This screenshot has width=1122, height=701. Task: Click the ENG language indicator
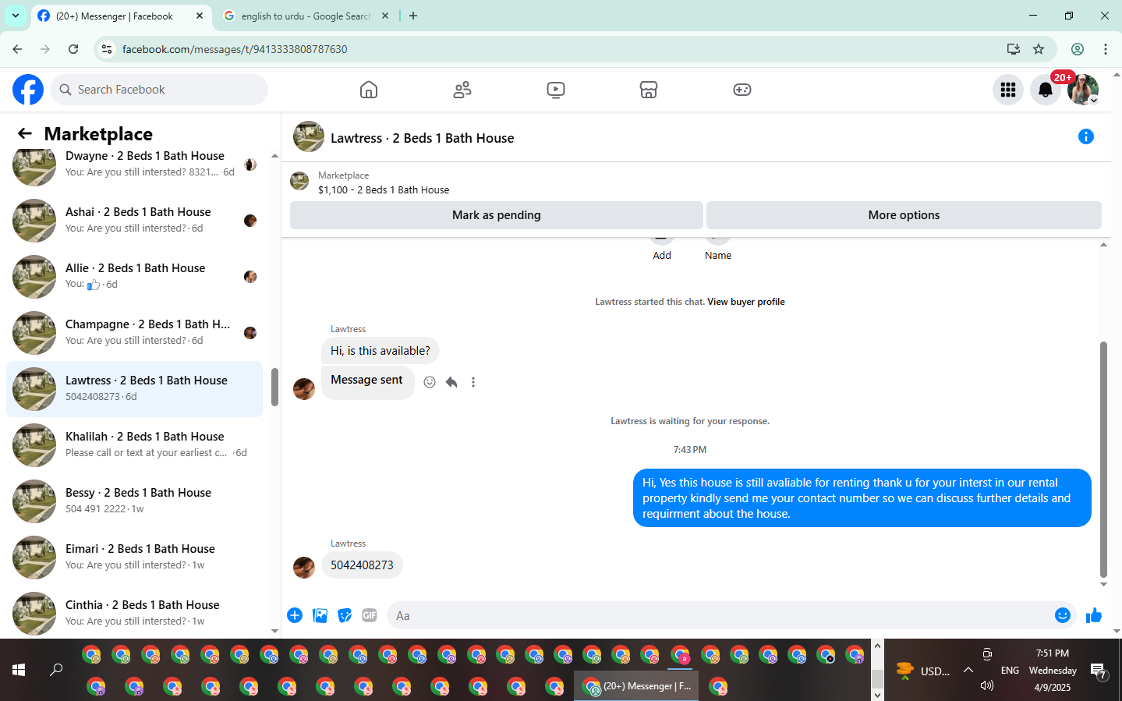(1010, 671)
